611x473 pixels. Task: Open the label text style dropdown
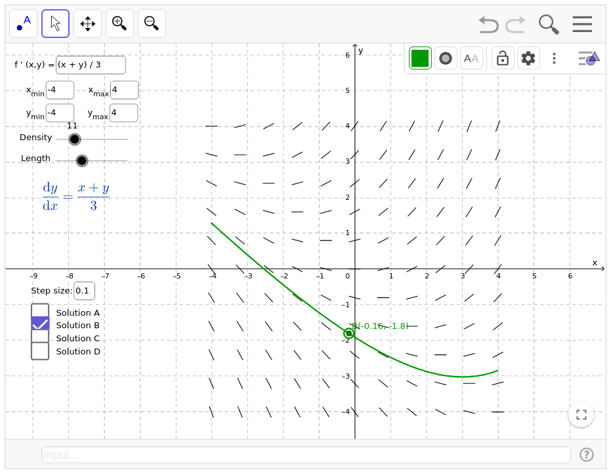tap(471, 58)
